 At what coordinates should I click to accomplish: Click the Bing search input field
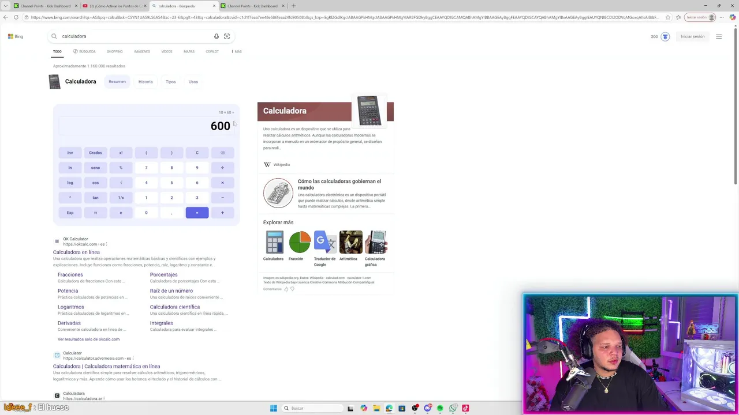coord(136,36)
